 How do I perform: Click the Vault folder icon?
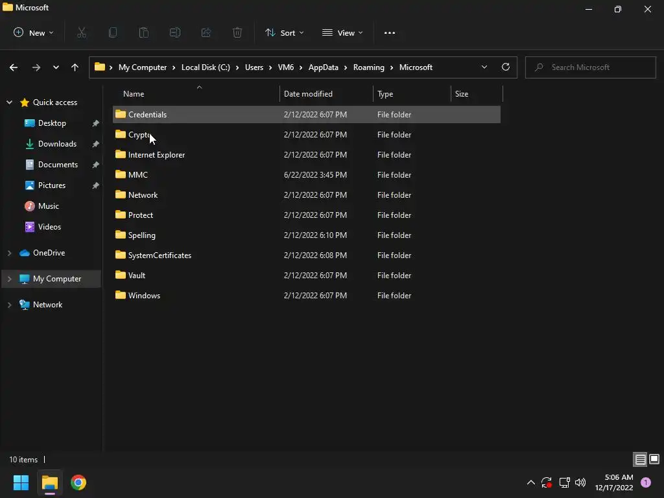pyautogui.click(x=121, y=275)
